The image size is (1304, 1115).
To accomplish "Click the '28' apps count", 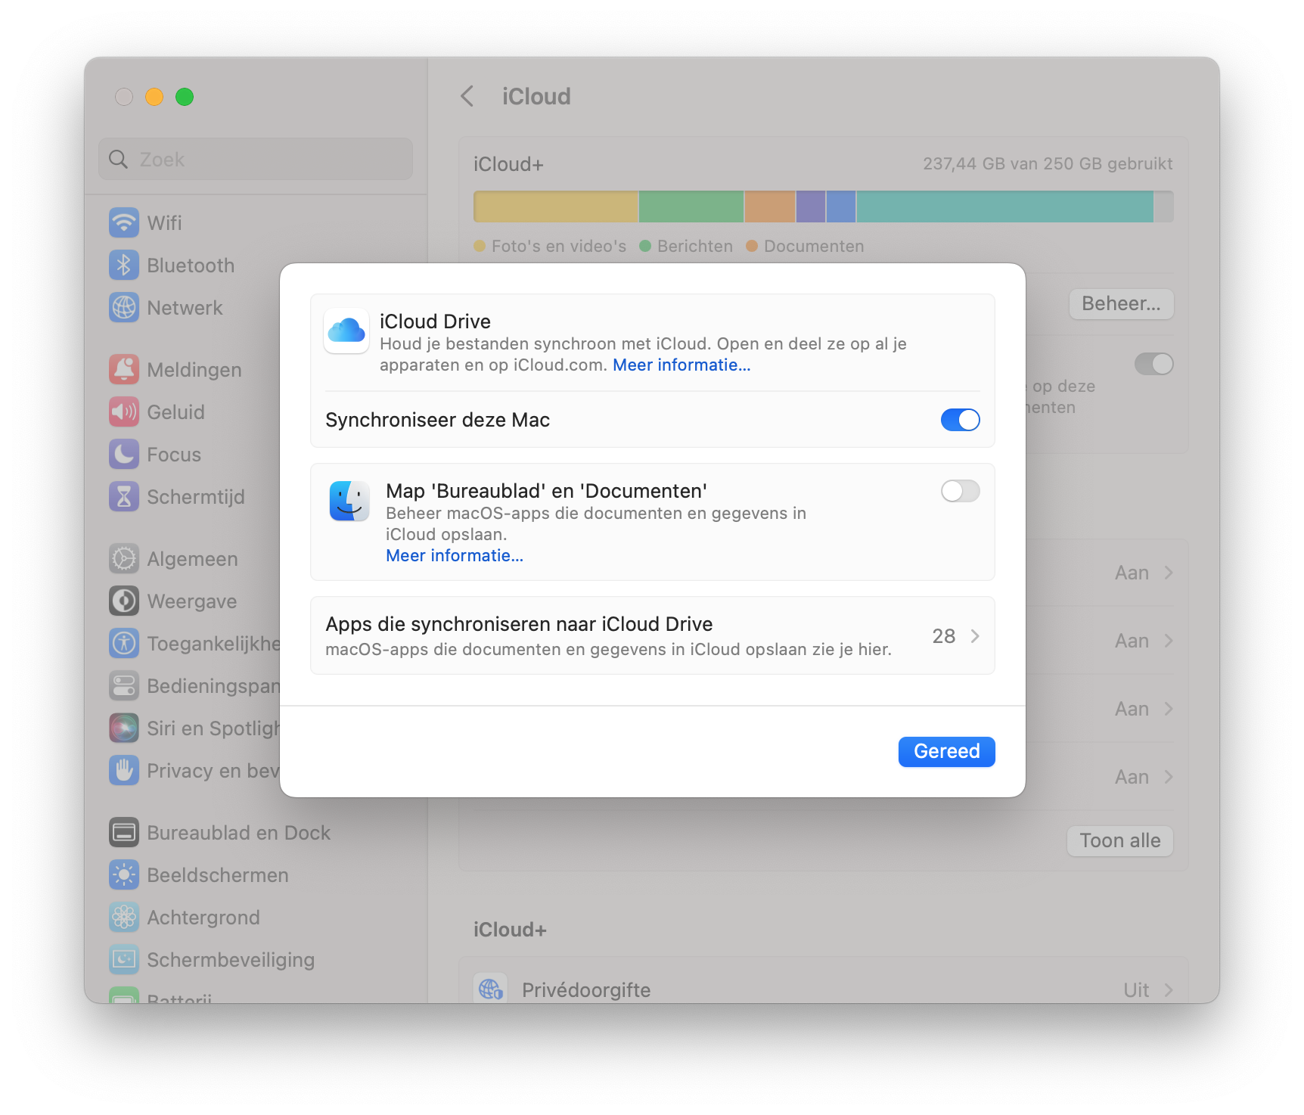I will (x=944, y=636).
